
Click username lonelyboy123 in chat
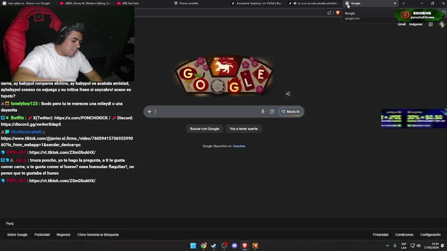[24, 104]
